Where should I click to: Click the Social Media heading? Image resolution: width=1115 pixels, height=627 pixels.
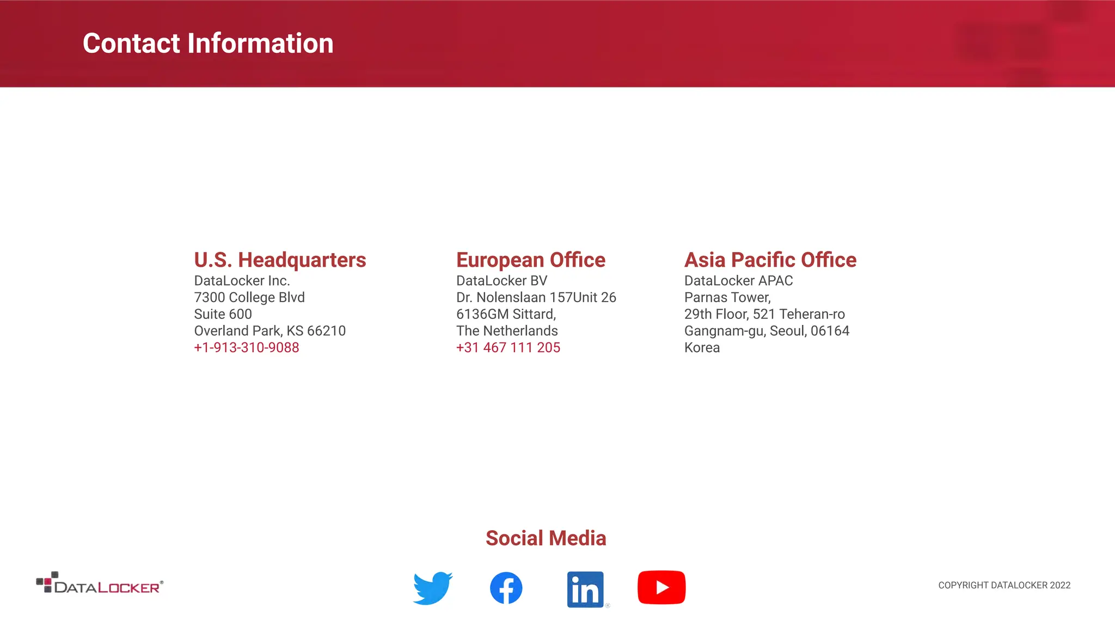pos(546,538)
